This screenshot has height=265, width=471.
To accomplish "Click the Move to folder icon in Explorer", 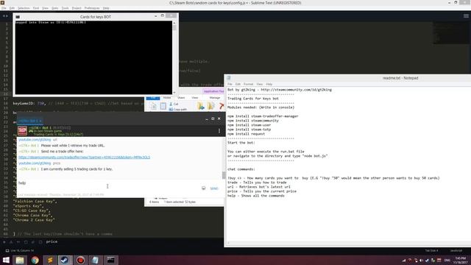I will tap(201, 106).
